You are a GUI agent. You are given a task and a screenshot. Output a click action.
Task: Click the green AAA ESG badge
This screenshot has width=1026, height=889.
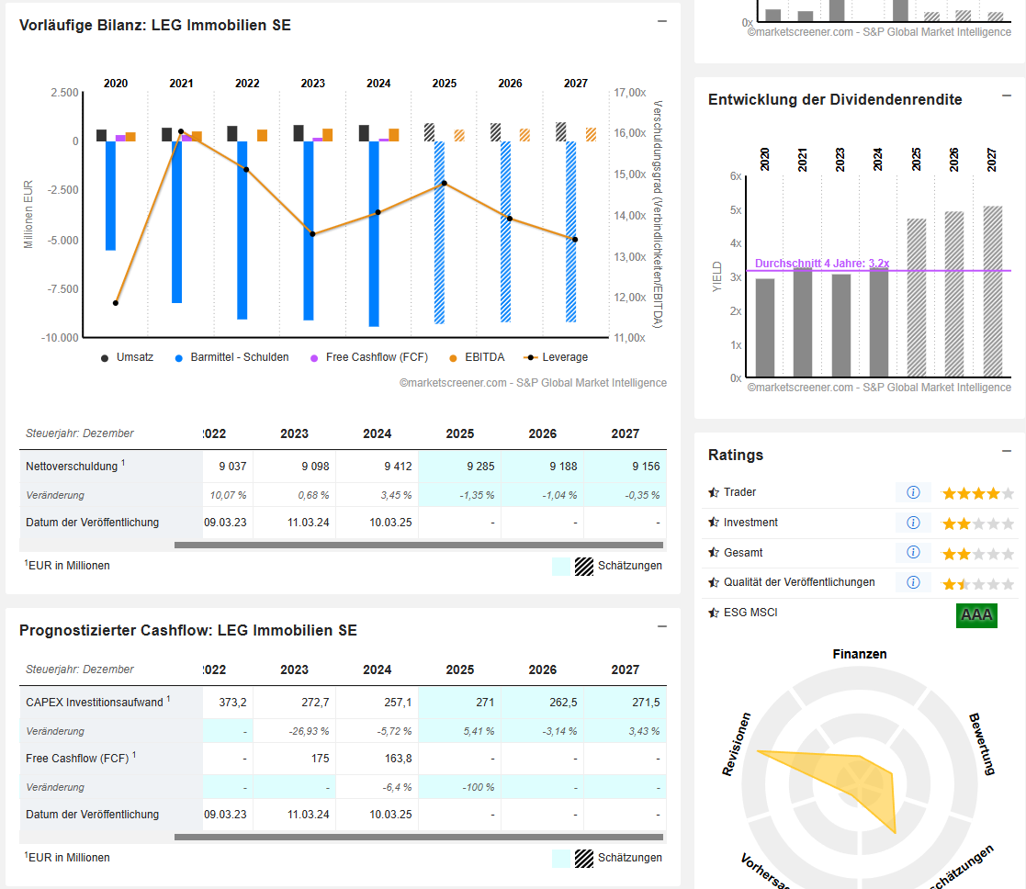[x=976, y=614]
